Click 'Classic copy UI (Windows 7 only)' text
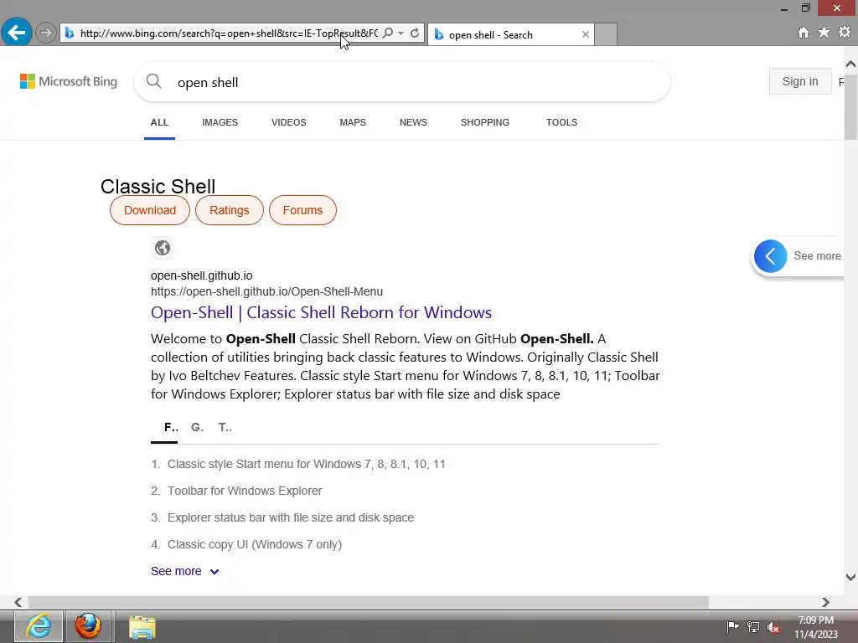The image size is (858, 643). pos(255,544)
